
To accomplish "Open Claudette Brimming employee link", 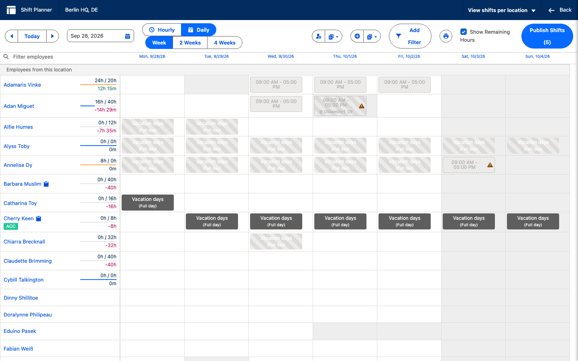I will pos(28,261).
